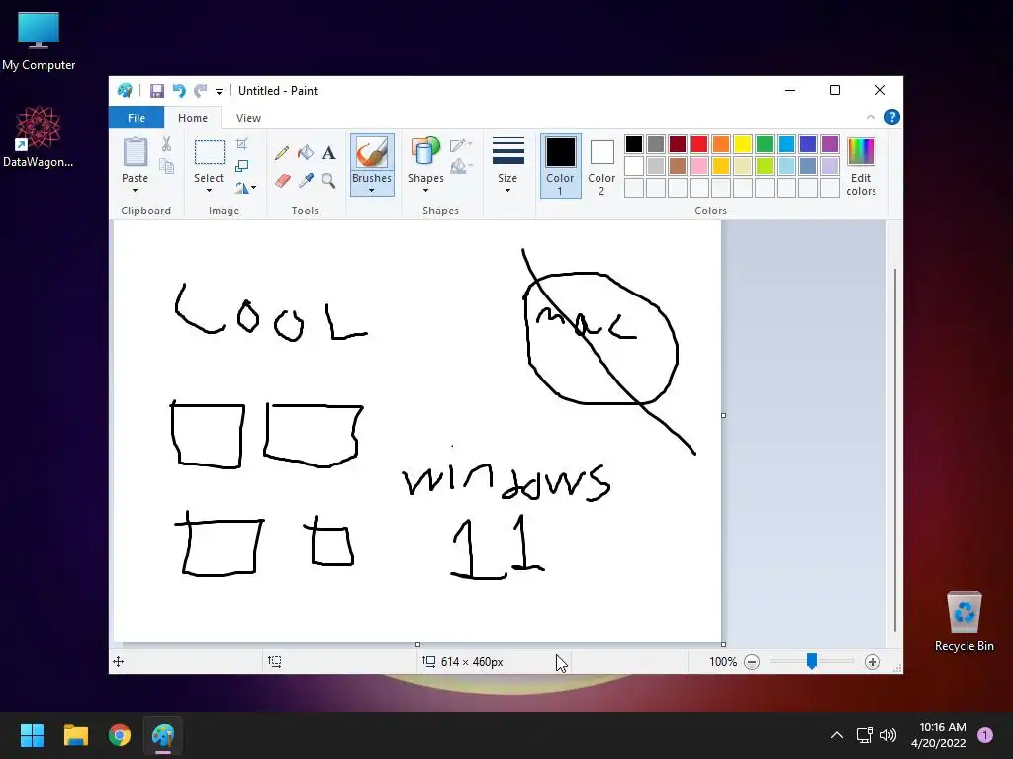The image size is (1013, 759).
Task: Select the Color picker eyedropper tool
Action: [306, 181]
